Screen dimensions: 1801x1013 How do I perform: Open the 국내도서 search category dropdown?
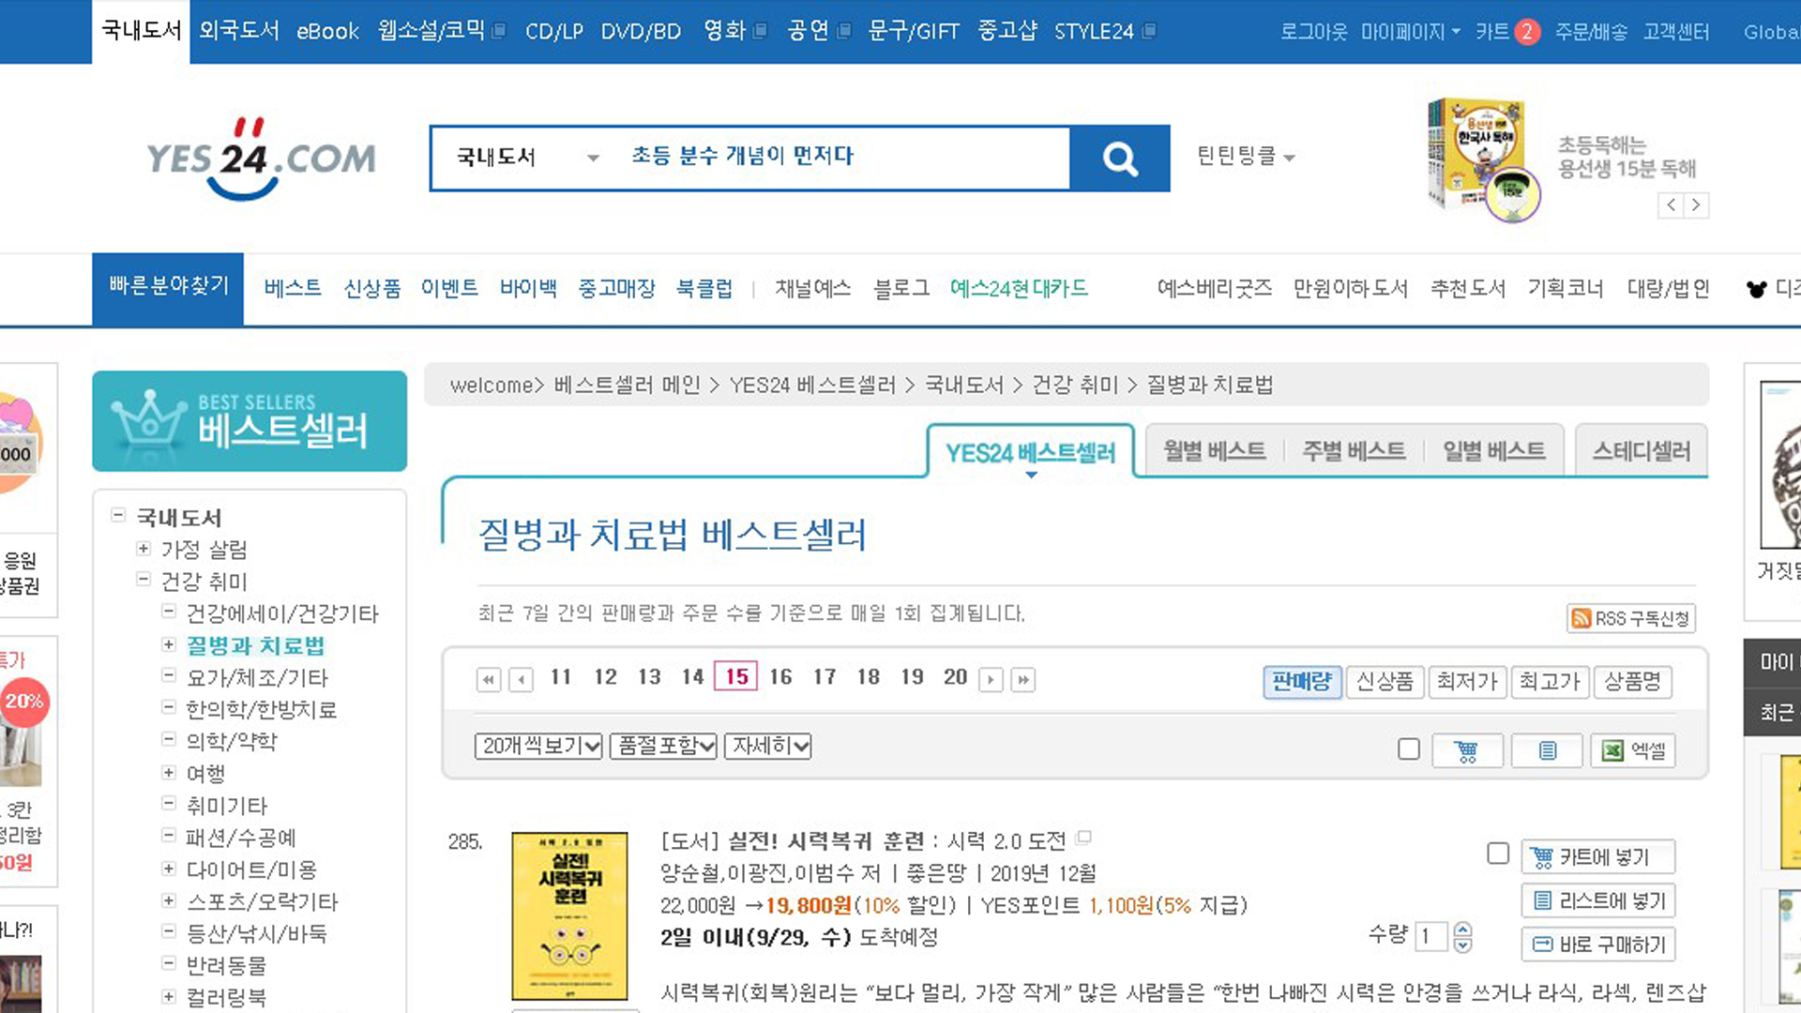527,158
